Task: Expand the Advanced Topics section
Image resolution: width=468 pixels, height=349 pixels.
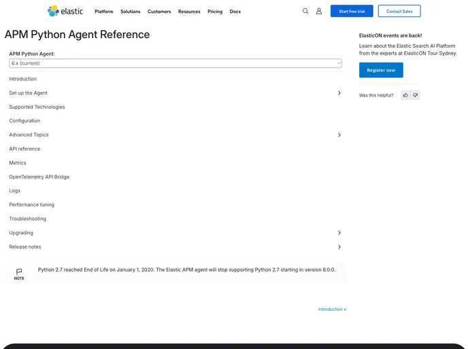Action: click(x=339, y=135)
